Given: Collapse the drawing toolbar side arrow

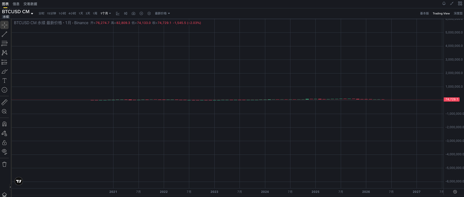Looking at the screenshot, I should pos(10,187).
